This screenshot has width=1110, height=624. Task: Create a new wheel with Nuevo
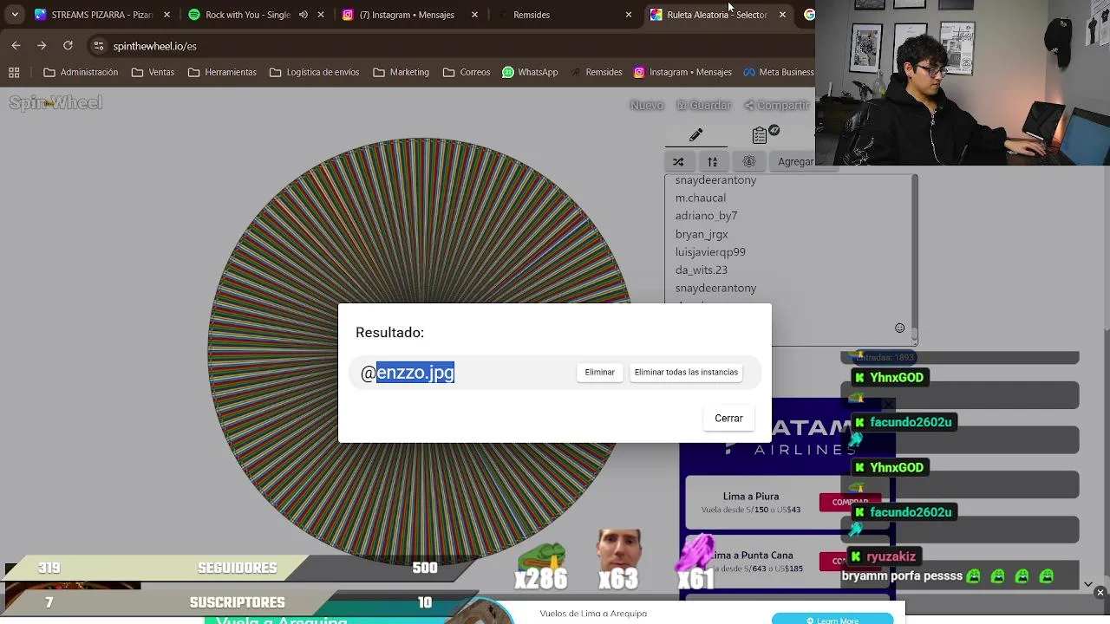pos(647,105)
